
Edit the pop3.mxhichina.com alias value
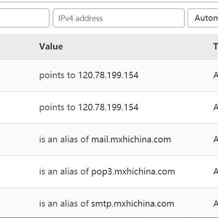tap(107, 172)
